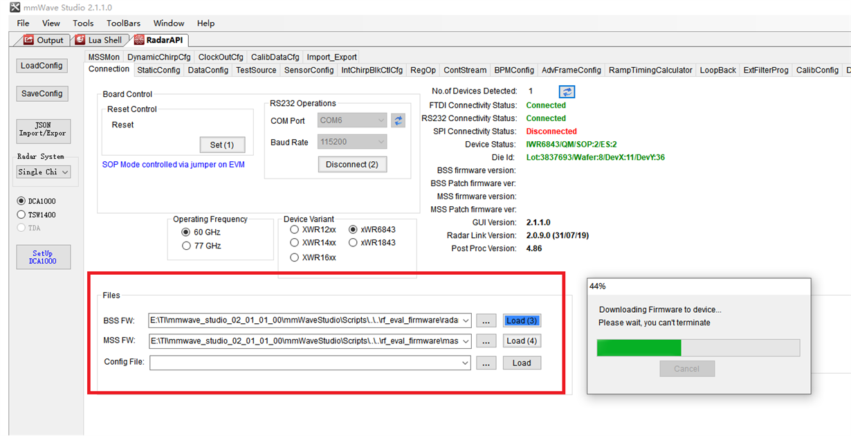Open the AdvFrameConfig tab
Image resolution: width=851 pixels, height=436 pixels.
click(571, 70)
